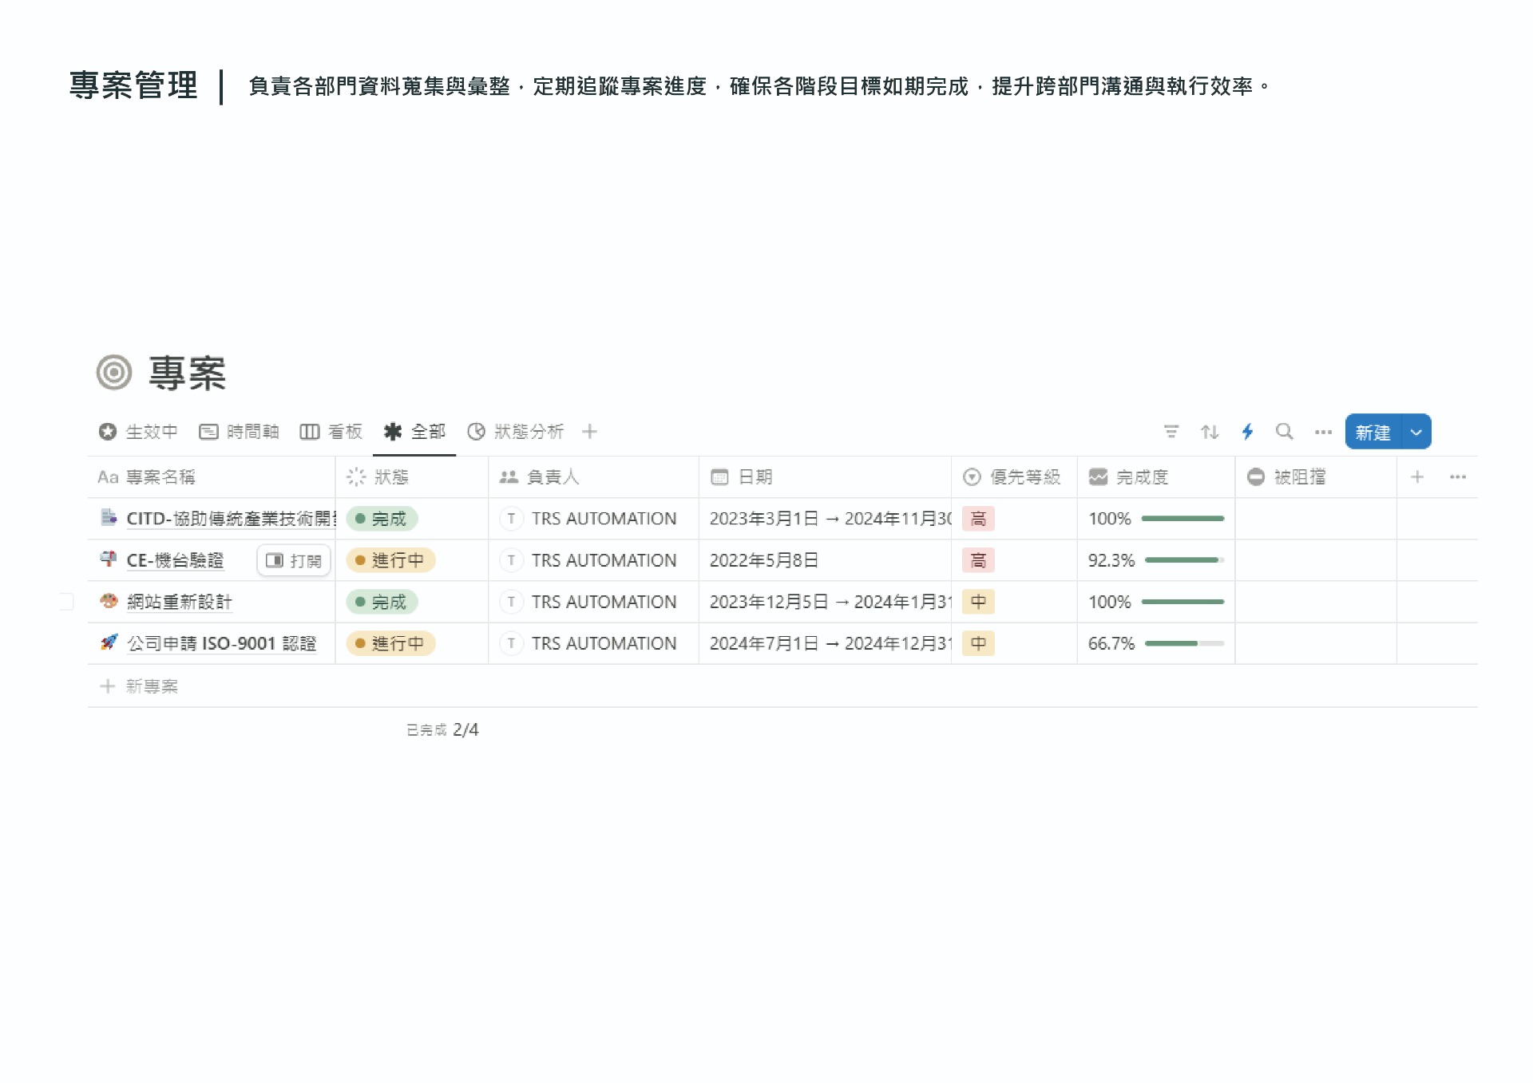
Task: Click the sort arrows icon
Action: [1209, 432]
